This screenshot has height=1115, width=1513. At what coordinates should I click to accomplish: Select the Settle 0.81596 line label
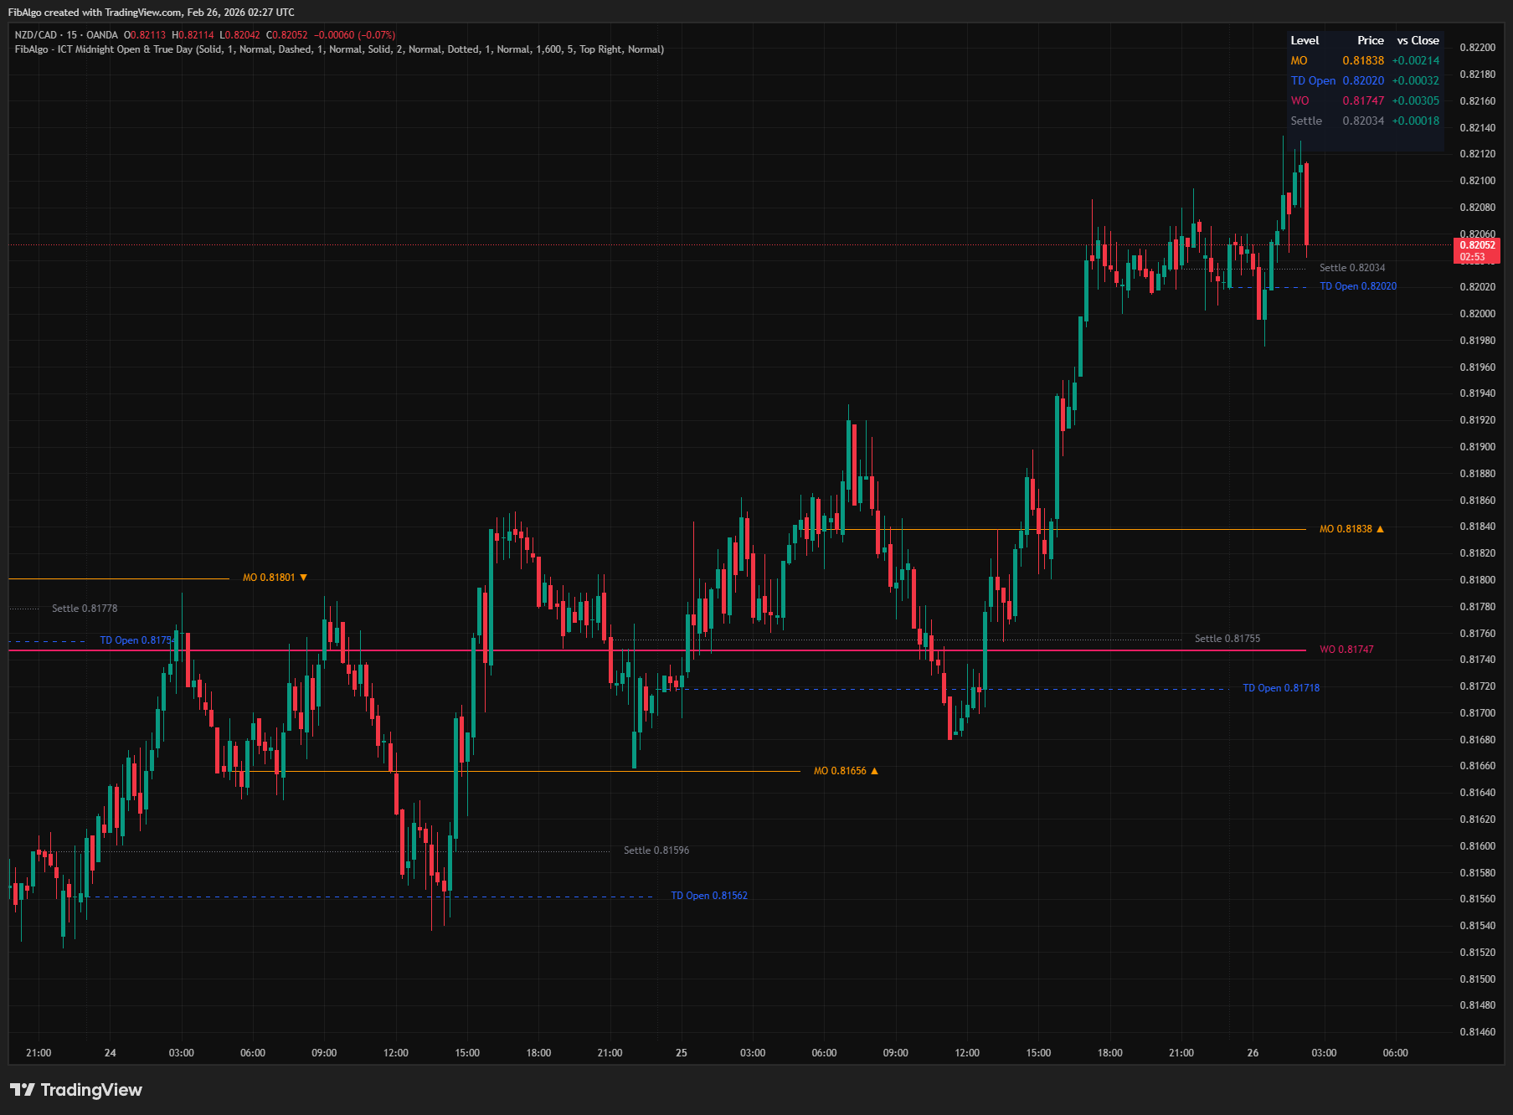tap(656, 850)
